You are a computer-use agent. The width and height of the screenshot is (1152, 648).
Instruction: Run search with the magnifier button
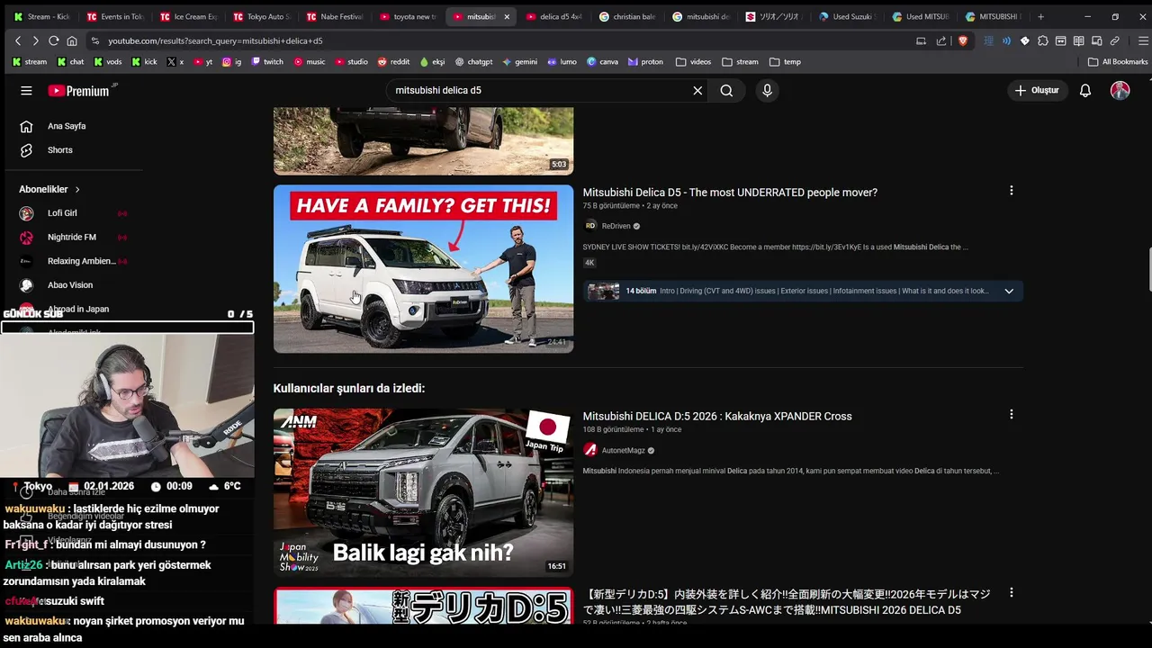tap(726, 91)
